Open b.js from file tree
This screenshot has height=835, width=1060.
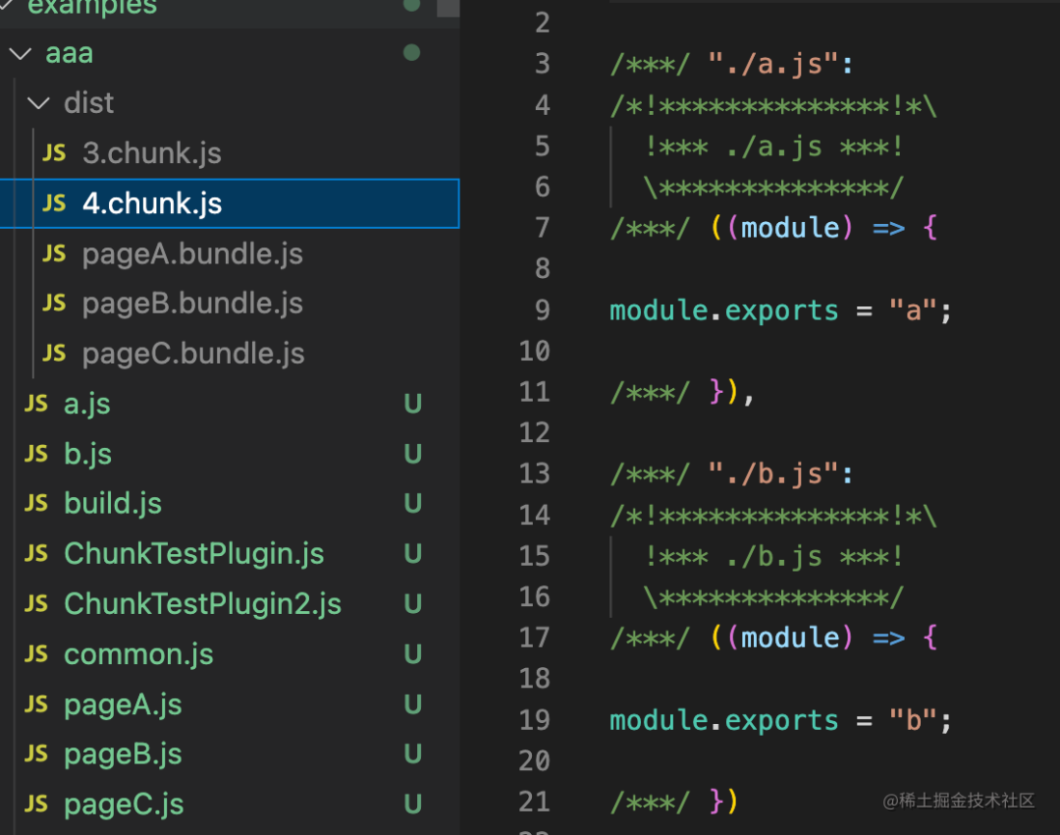point(87,454)
